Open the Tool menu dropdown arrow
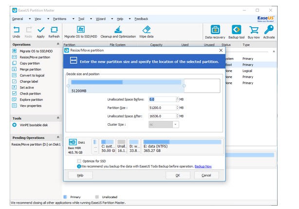This screenshot has width=299, height=209. [91, 19]
